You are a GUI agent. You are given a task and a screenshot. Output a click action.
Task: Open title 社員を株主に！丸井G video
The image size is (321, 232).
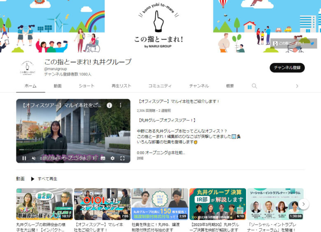tap(156, 227)
